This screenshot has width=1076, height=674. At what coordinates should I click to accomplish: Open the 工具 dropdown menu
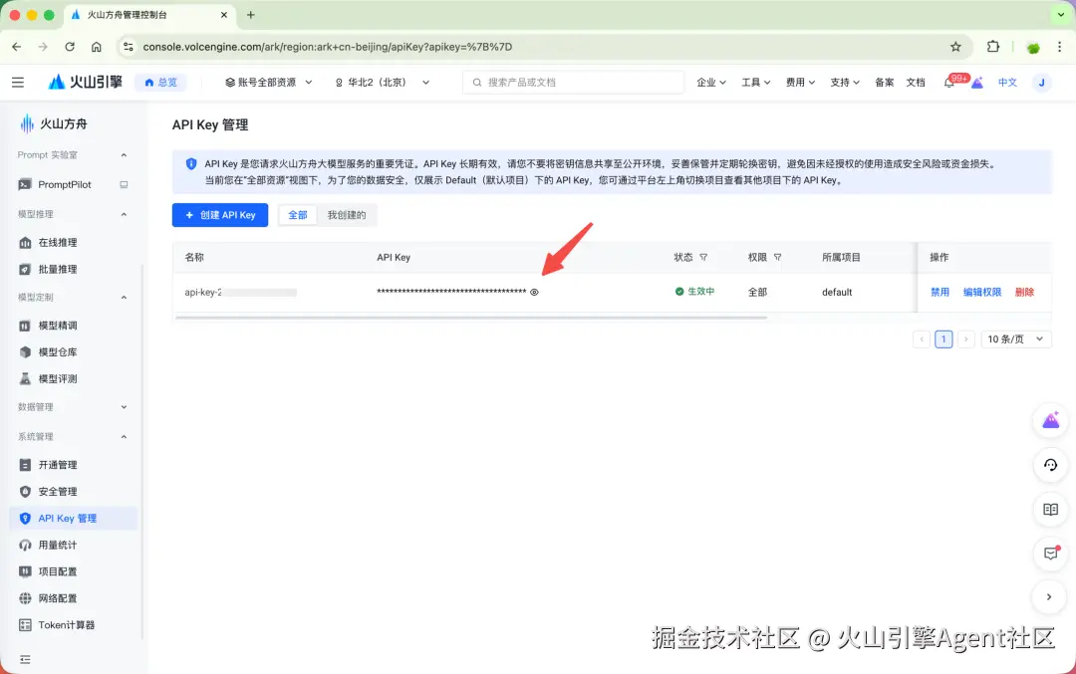[755, 83]
